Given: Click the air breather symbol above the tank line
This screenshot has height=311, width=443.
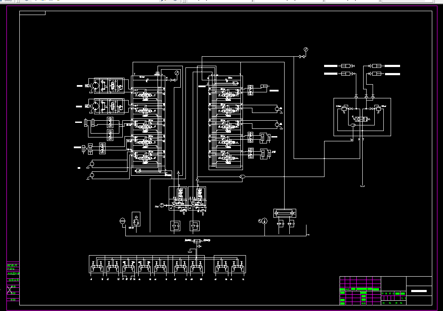Looking at the screenshot, I should [122, 221].
